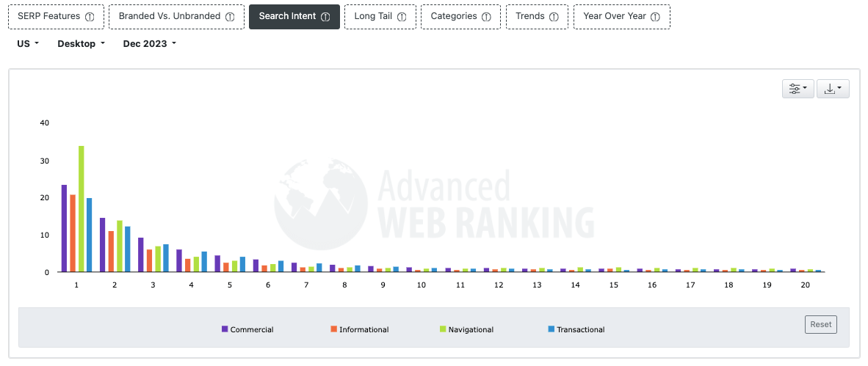The image size is (868, 366).
Task: Click the blue Transactional legend color swatch
Action: (551, 329)
